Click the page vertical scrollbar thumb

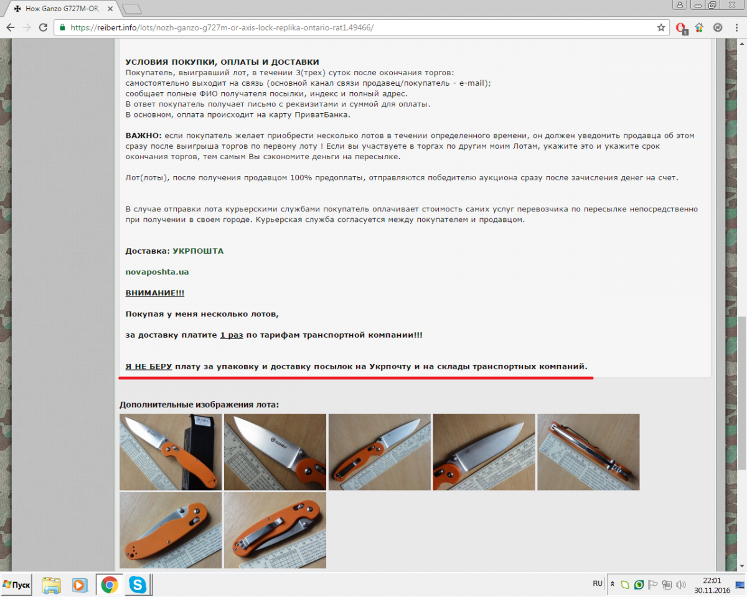[x=741, y=394]
